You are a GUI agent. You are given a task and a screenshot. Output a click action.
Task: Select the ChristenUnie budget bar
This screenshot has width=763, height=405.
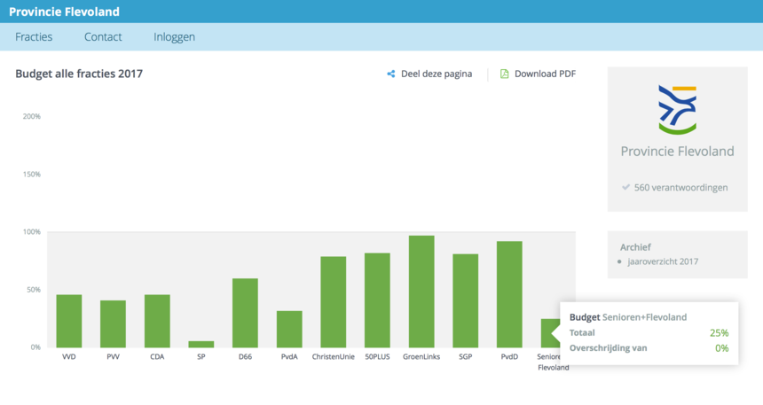[x=334, y=302]
